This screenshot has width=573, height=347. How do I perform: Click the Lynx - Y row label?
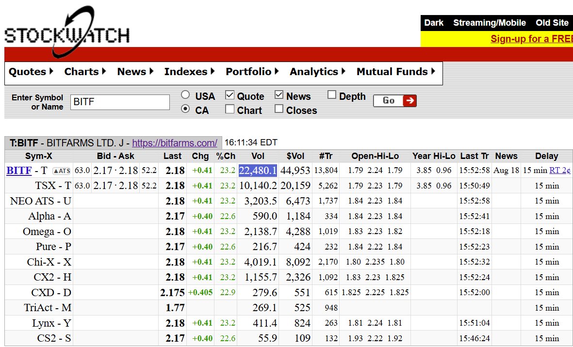(x=51, y=323)
